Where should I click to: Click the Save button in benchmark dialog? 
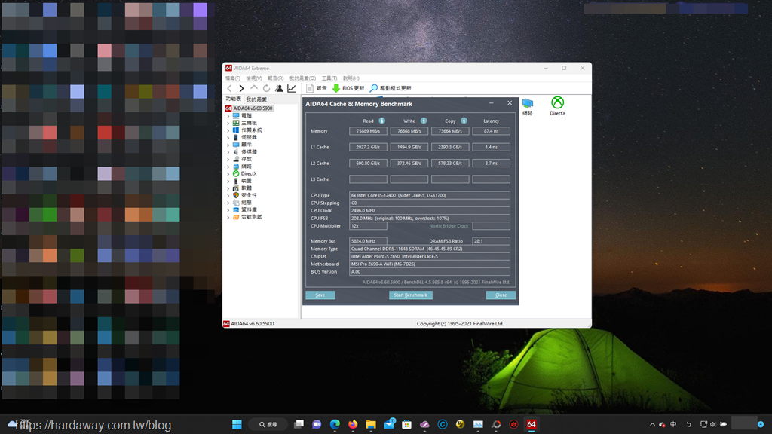click(x=320, y=295)
